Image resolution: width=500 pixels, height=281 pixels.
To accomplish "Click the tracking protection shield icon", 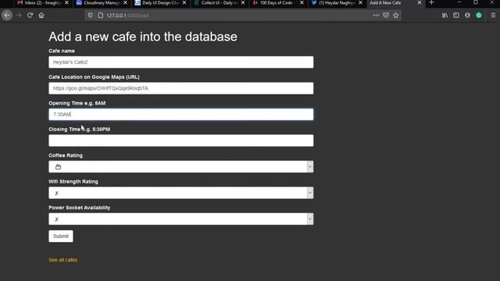I will point(91,16).
